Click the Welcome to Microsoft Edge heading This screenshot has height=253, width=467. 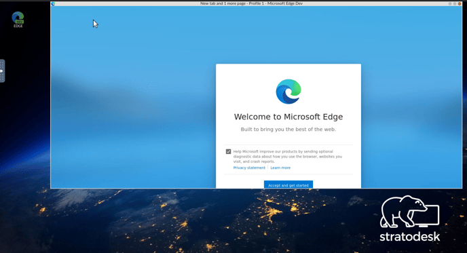point(288,117)
